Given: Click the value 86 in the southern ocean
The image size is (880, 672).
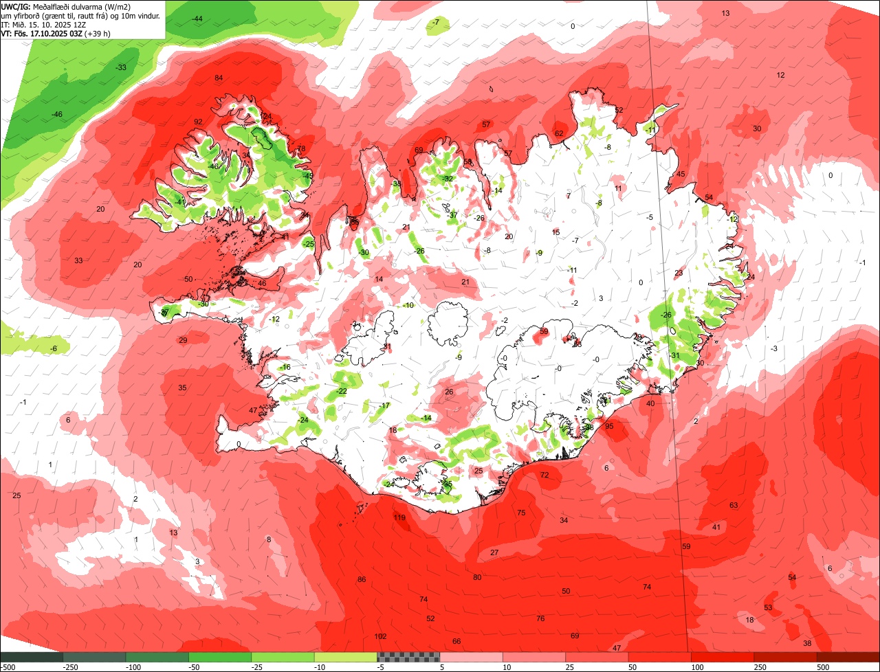Looking at the screenshot, I should tap(362, 580).
